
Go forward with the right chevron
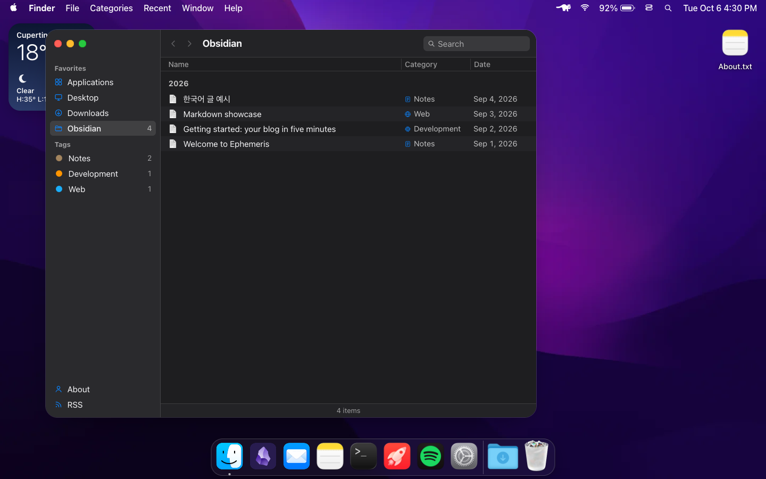[189, 44]
